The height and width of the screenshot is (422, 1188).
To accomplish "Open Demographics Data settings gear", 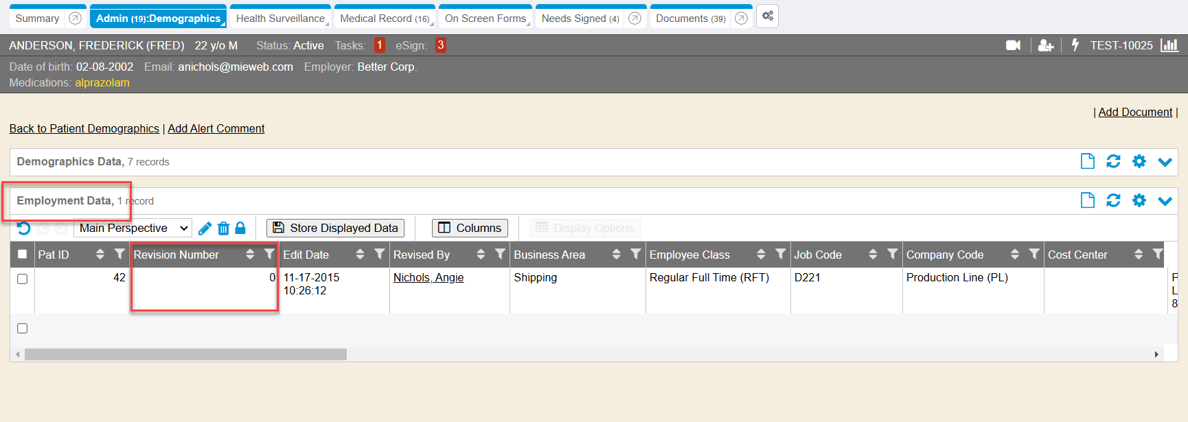I will coord(1139,161).
